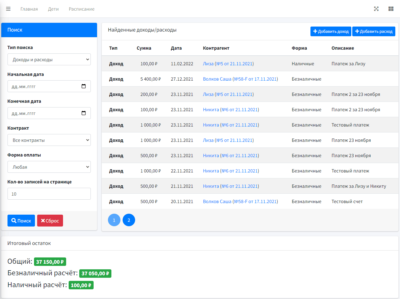
Task: Go to Главная in top navigation
Action: (x=29, y=9)
